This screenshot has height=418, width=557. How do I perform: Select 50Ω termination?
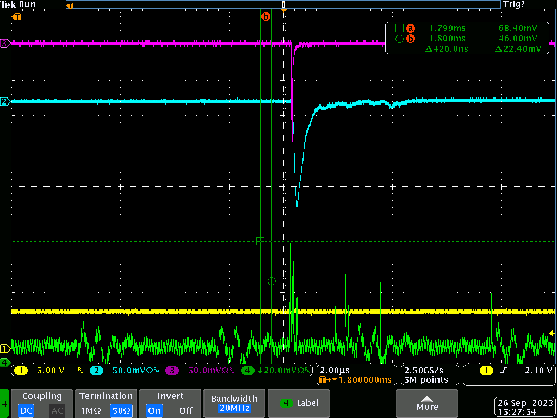pyautogui.click(x=121, y=410)
